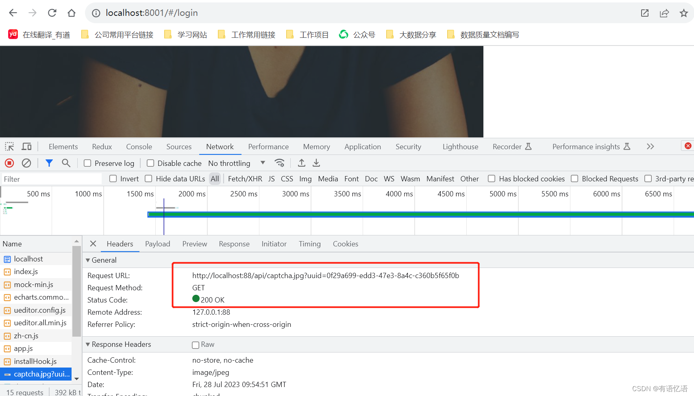Screen dimensions: 694x396
Task: Check the Invert filter option
Action: (x=113, y=178)
